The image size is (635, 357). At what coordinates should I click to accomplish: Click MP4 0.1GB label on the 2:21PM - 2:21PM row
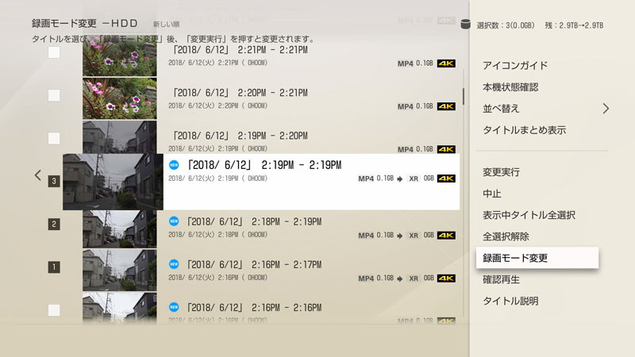[x=415, y=63]
